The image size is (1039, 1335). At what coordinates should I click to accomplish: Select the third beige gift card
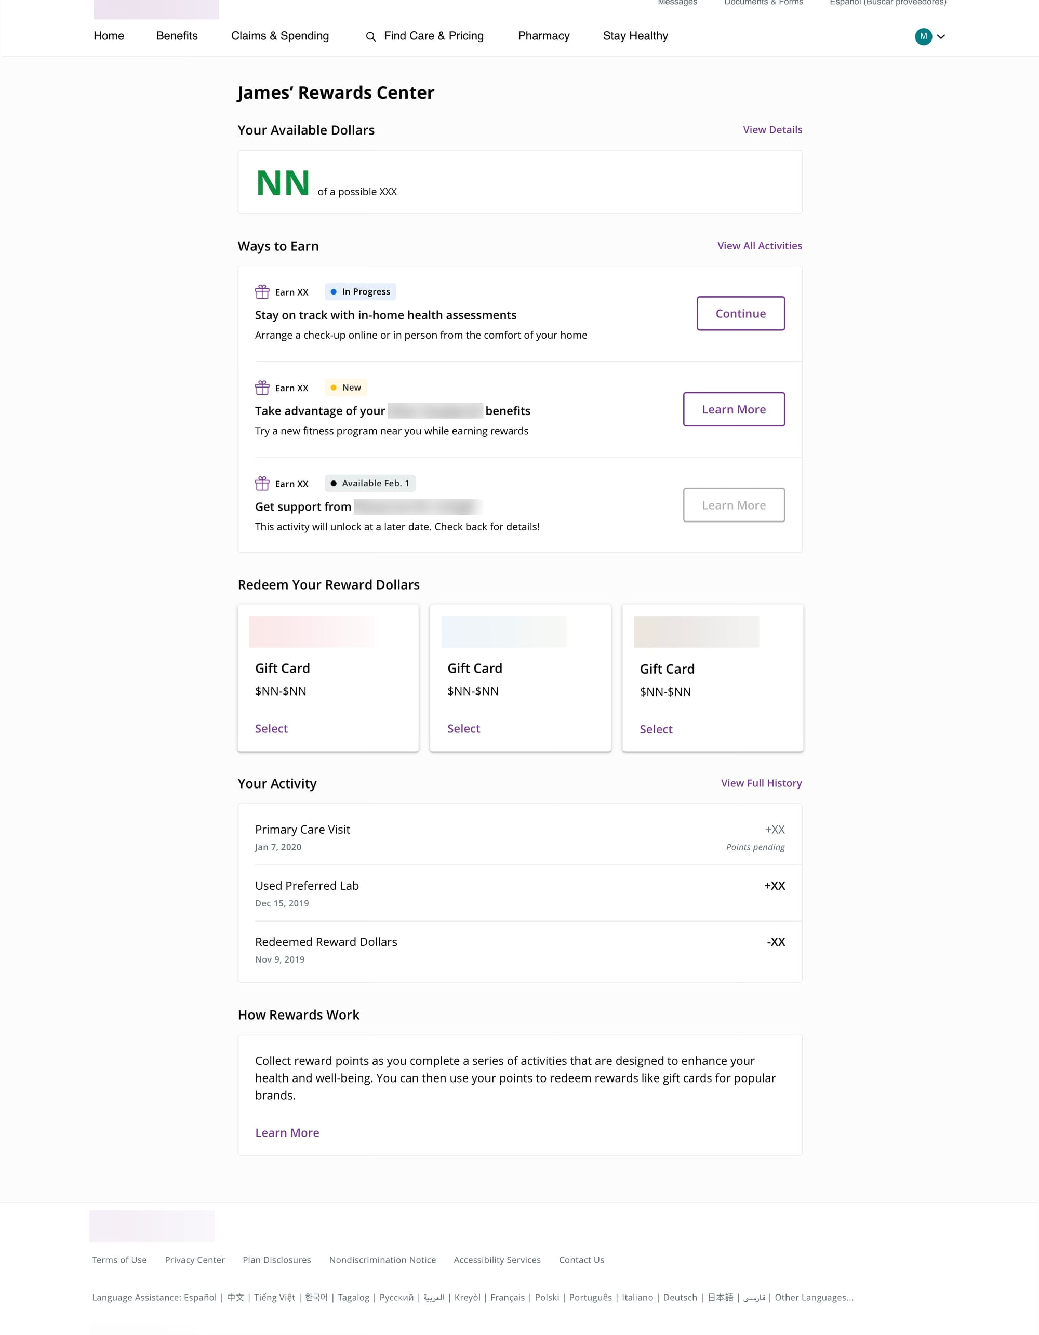point(656,729)
